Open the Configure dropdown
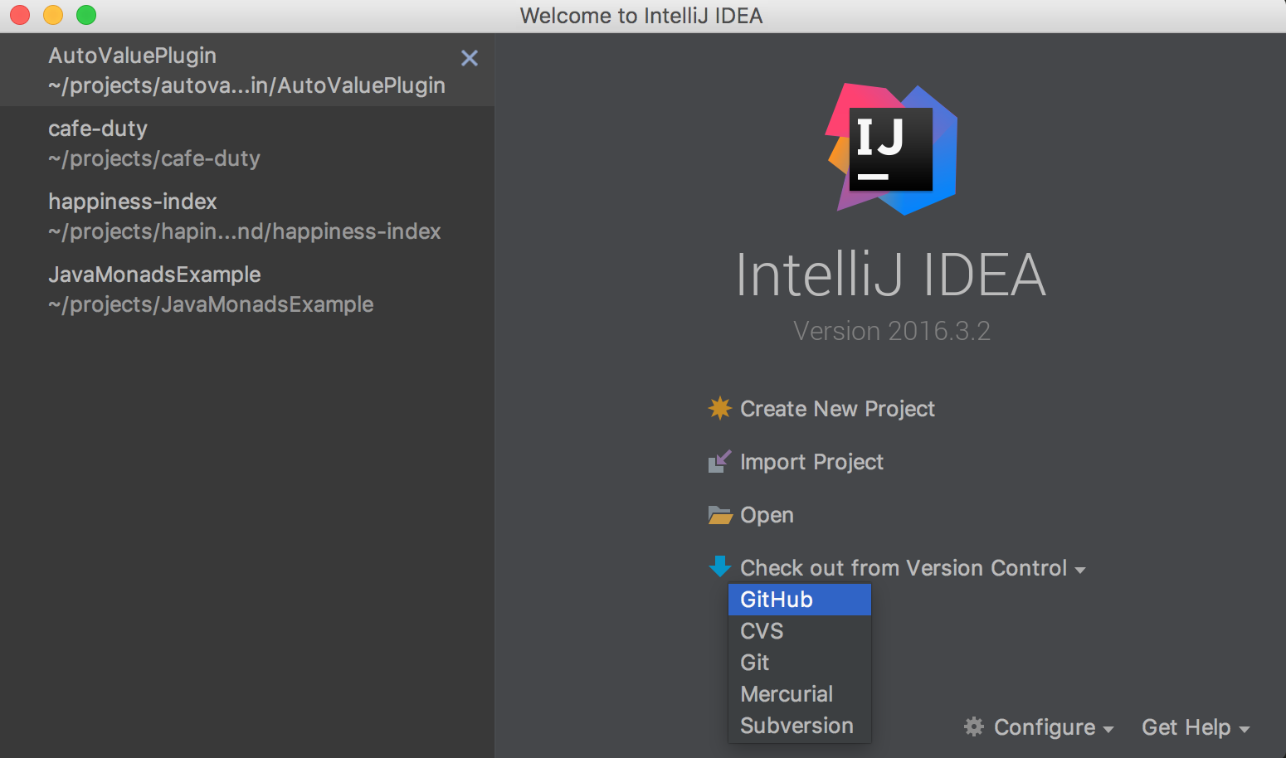This screenshot has width=1286, height=758. (1045, 727)
